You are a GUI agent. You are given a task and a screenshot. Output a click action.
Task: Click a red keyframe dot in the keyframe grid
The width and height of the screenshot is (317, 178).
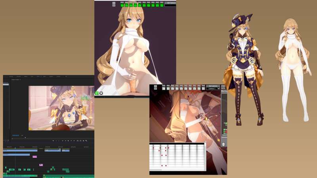tap(160, 151)
